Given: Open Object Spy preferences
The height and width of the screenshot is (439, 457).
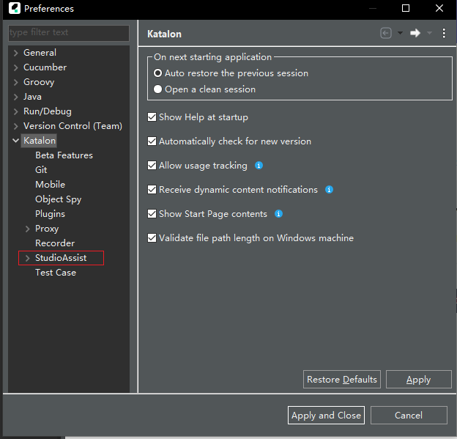Looking at the screenshot, I should (59, 199).
